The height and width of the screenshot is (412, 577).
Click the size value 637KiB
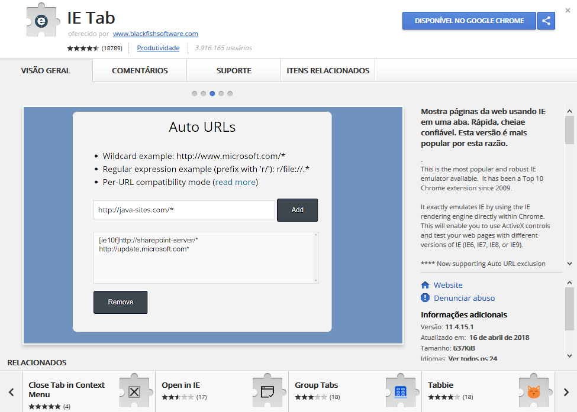tap(464, 348)
